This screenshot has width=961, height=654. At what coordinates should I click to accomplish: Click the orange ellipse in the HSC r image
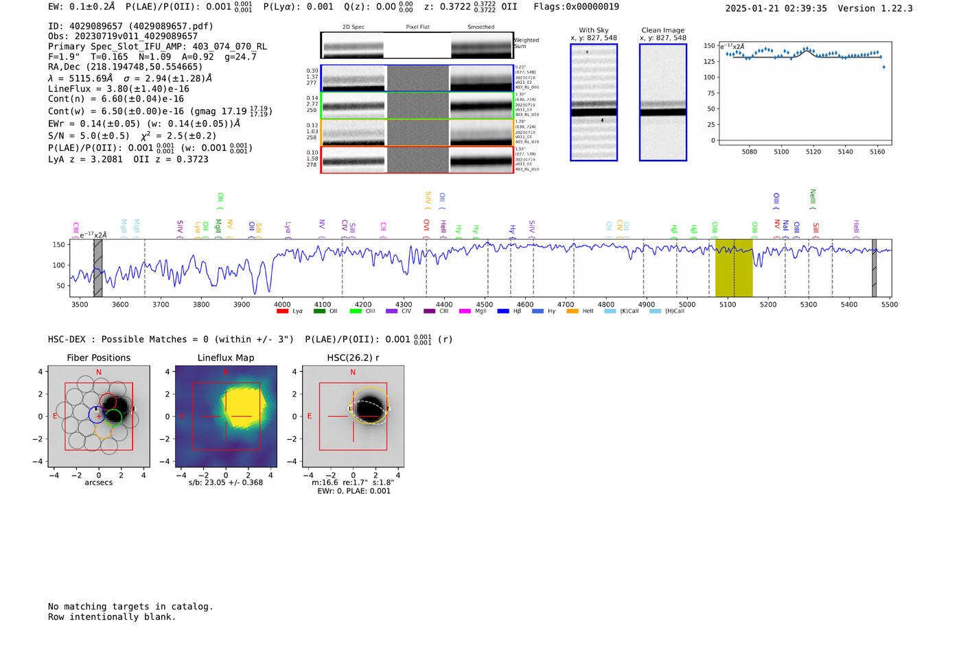click(x=370, y=405)
